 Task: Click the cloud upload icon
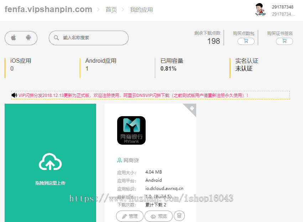[x=50, y=162]
